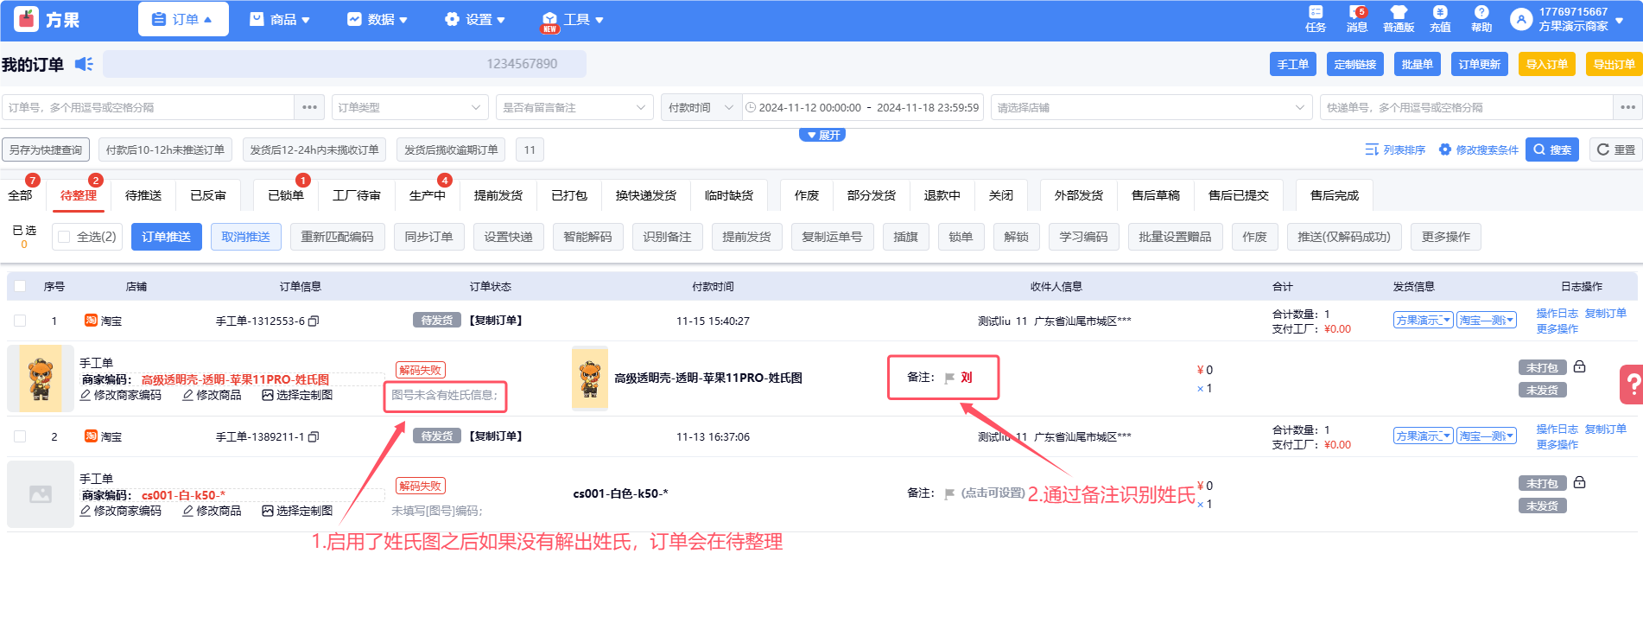Open 淘宝—测 dropdown in order 1
The image size is (1643, 636).
pos(1487,320)
